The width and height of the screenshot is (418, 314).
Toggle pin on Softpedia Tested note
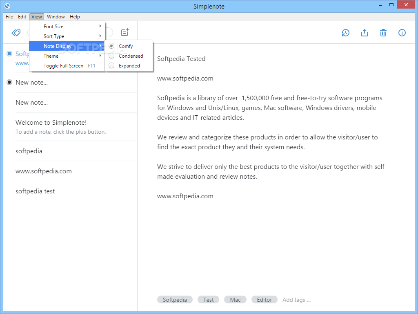coord(9,54)
